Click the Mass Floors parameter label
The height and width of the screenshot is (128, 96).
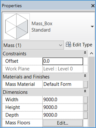coord(18,123)
